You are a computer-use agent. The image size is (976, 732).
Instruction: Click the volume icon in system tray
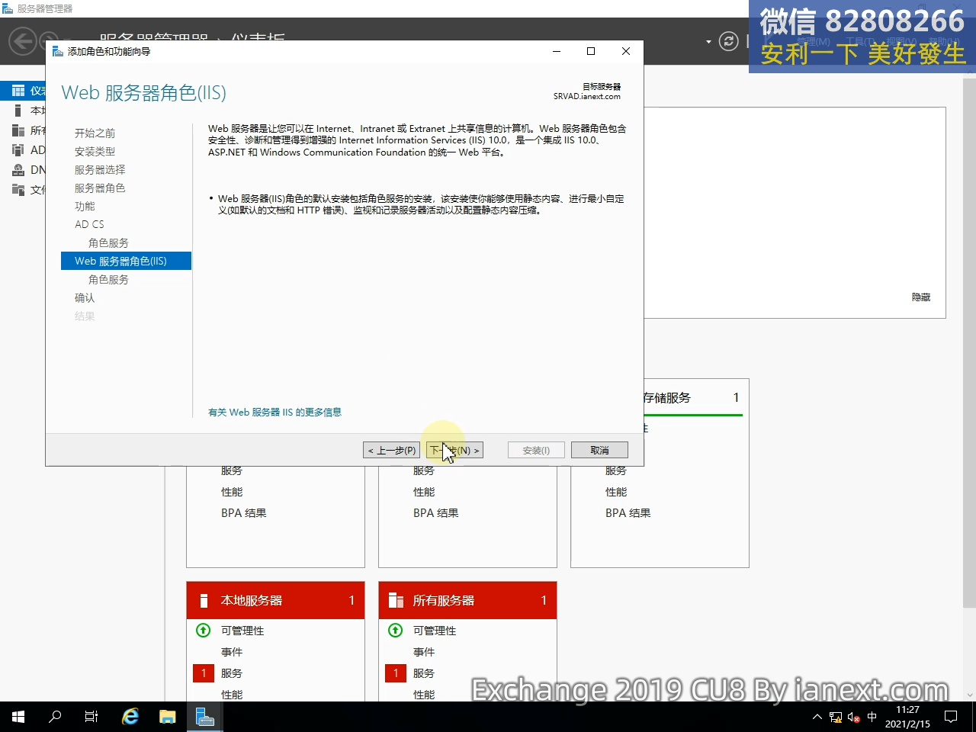[x=854, y=717]
